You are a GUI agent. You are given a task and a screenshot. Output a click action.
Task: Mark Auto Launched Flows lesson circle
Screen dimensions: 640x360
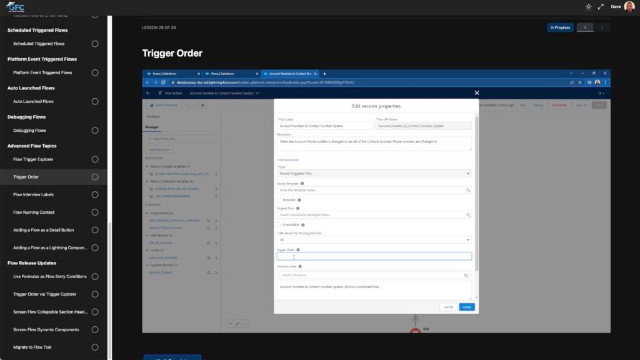tap(95, 102)
